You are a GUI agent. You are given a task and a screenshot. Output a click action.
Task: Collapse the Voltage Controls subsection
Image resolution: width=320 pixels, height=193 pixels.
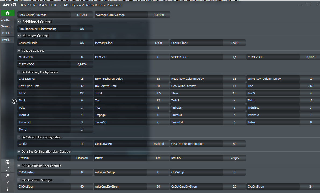click(x=19, y=51)
